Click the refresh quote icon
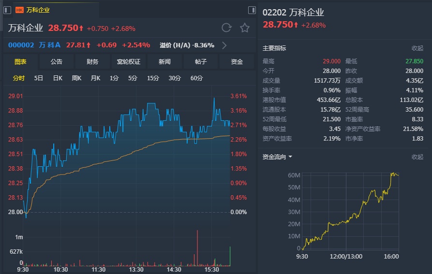Viewport: 432px width, 274px height. tap(226, 28)
